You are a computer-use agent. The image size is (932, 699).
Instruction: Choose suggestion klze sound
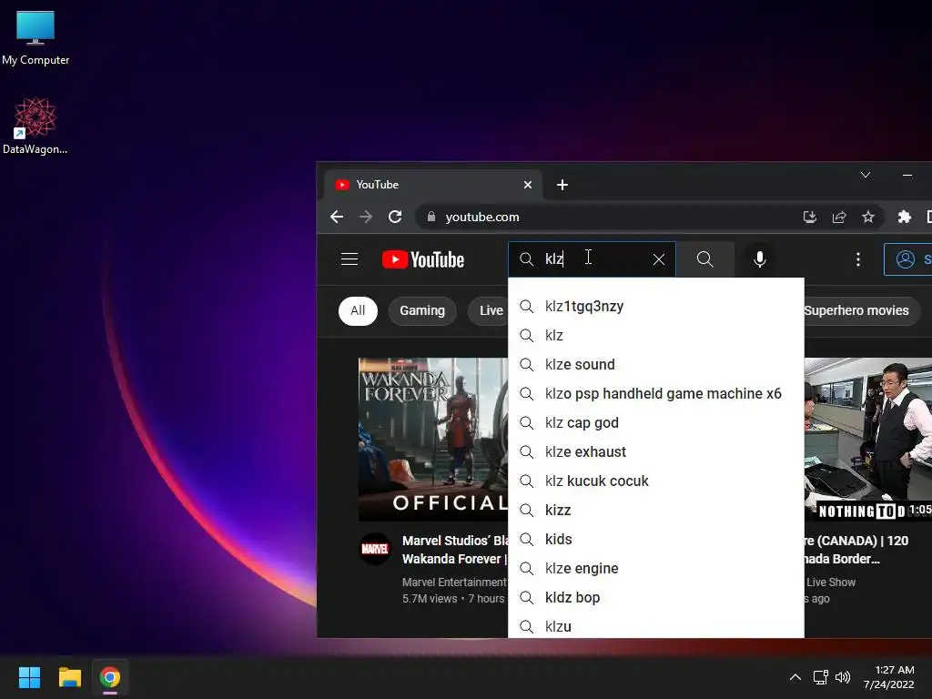pos(656,364)
